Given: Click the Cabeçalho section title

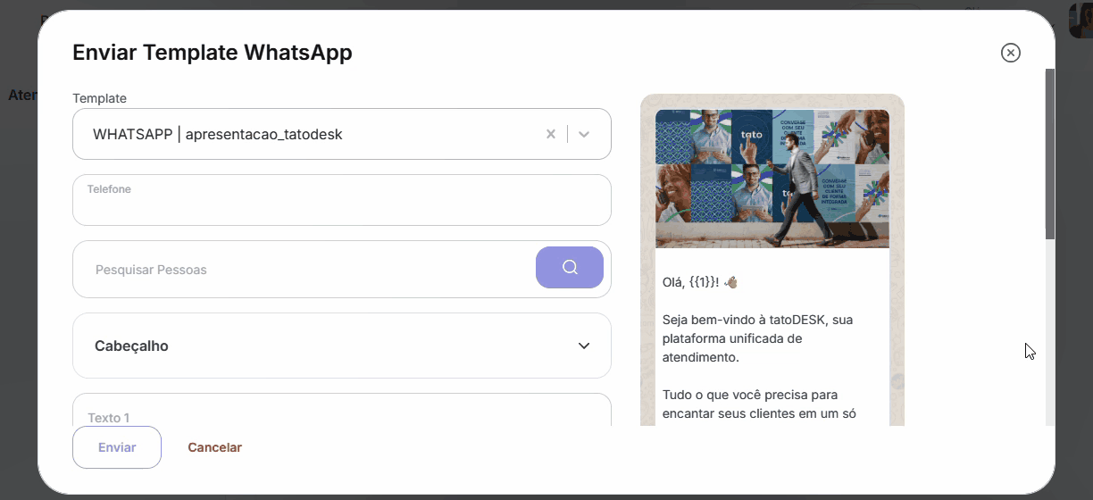Looking at the screenshot, I should click(x=131, y=346).
